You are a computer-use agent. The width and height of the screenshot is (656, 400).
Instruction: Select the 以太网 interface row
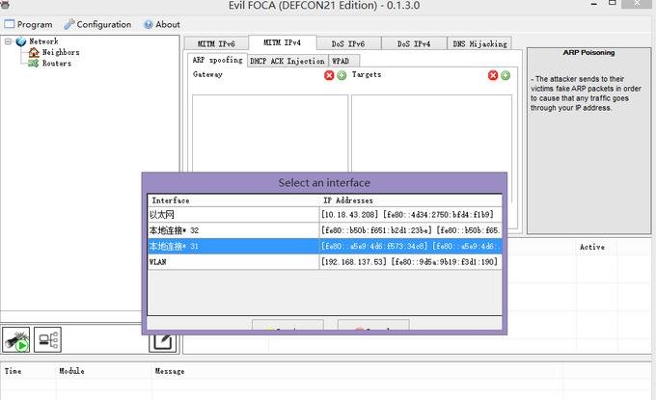point(325,215)
